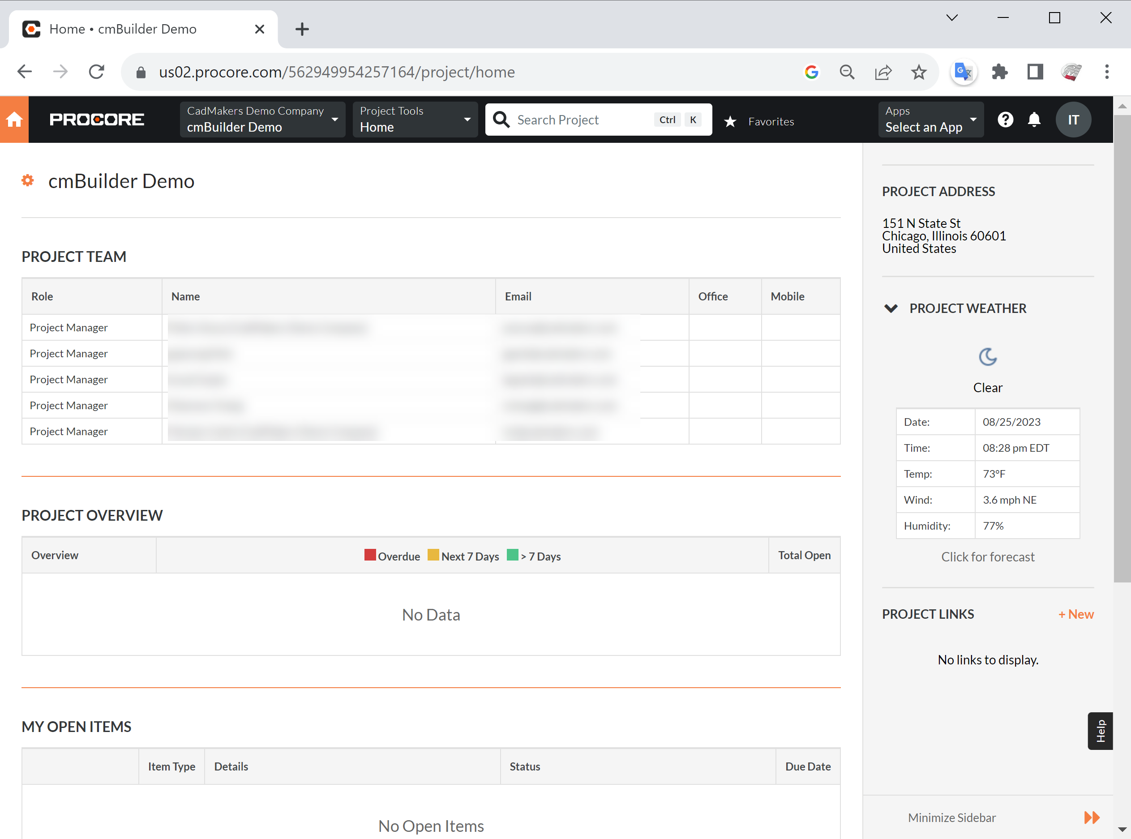Click Minimize Sidebar at the bottom

[x=952, y=817]
